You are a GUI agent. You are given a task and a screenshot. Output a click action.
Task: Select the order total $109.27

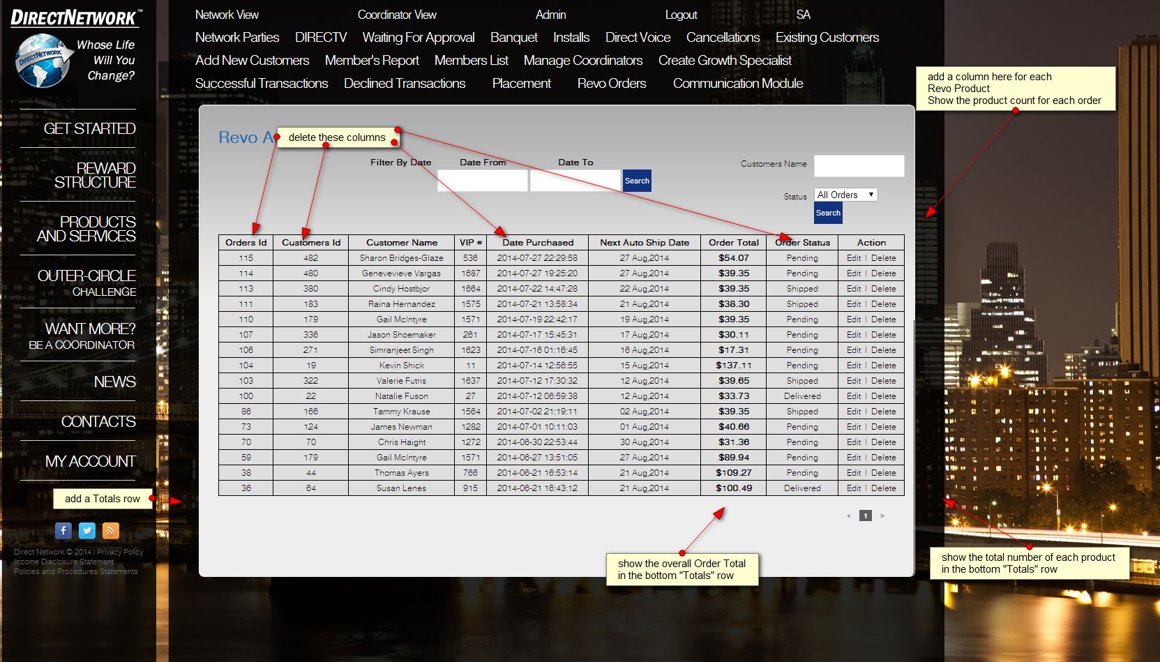734,473
